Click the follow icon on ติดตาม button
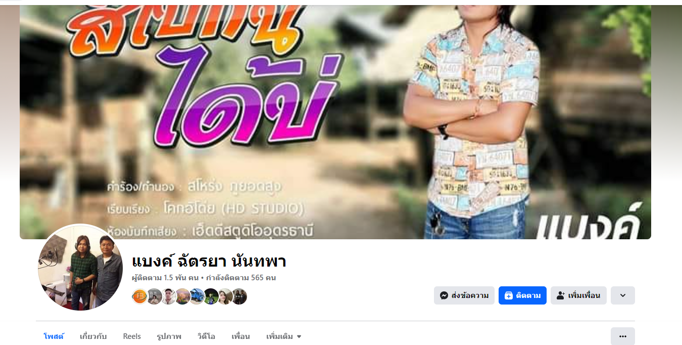682x345 pixels. click(509, 295)
